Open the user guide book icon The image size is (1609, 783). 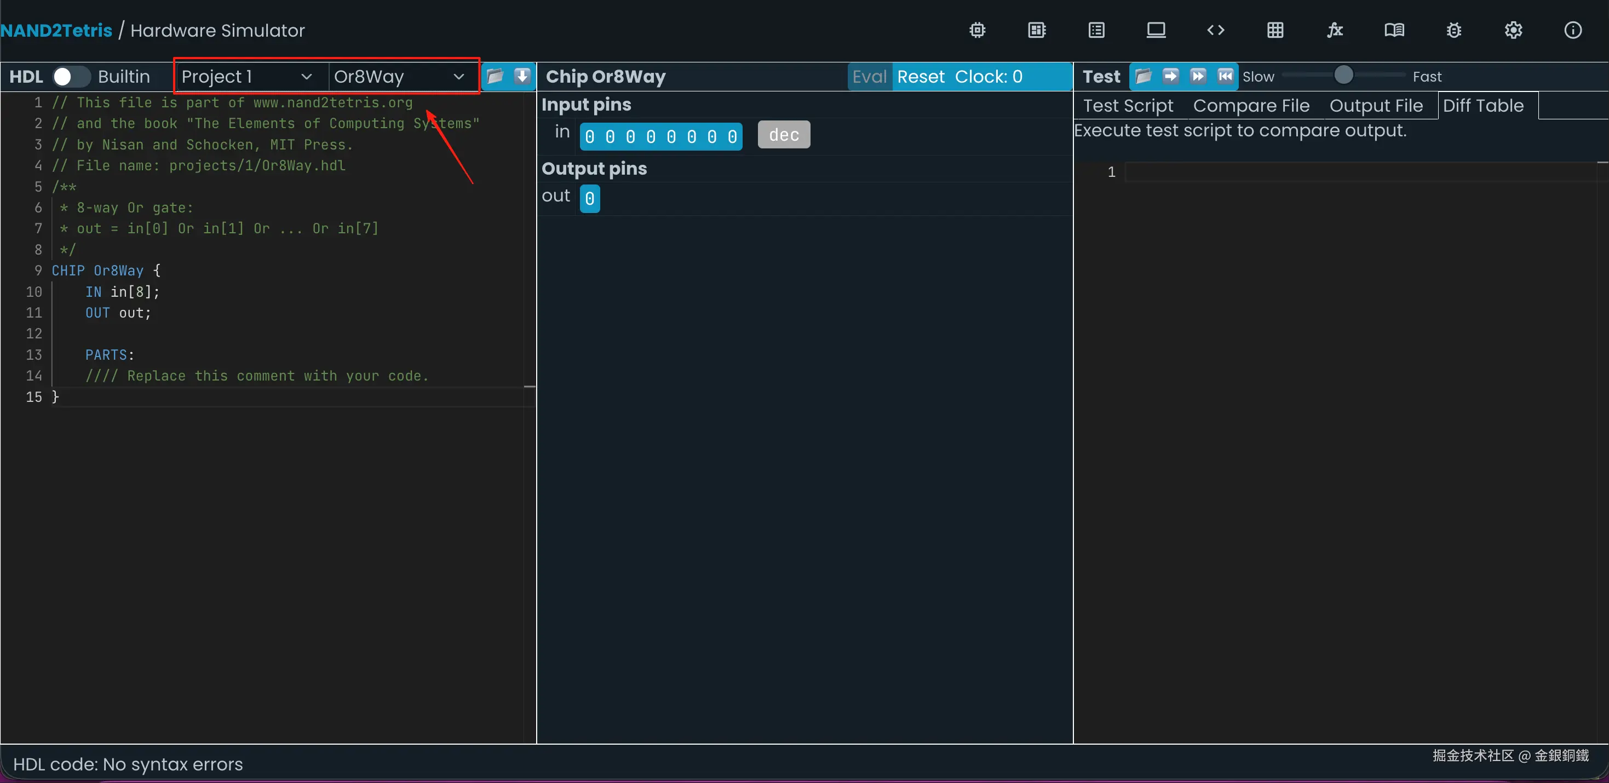(x=1394, y=30)
